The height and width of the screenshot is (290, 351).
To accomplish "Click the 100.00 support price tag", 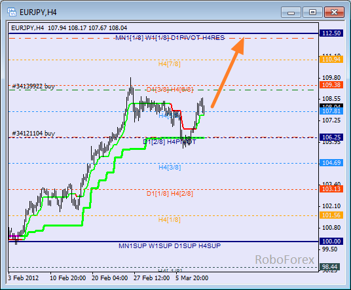I will pos(331,242).
